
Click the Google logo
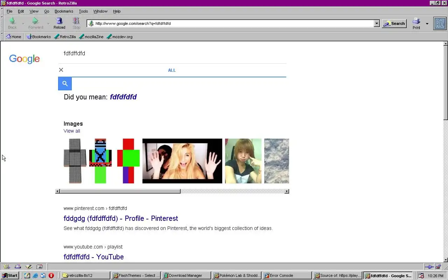(24, 59)
